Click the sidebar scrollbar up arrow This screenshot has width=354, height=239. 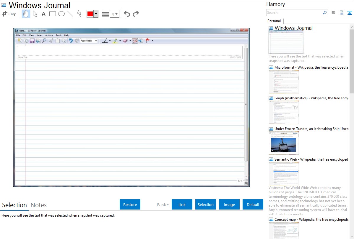pos(352,27)
